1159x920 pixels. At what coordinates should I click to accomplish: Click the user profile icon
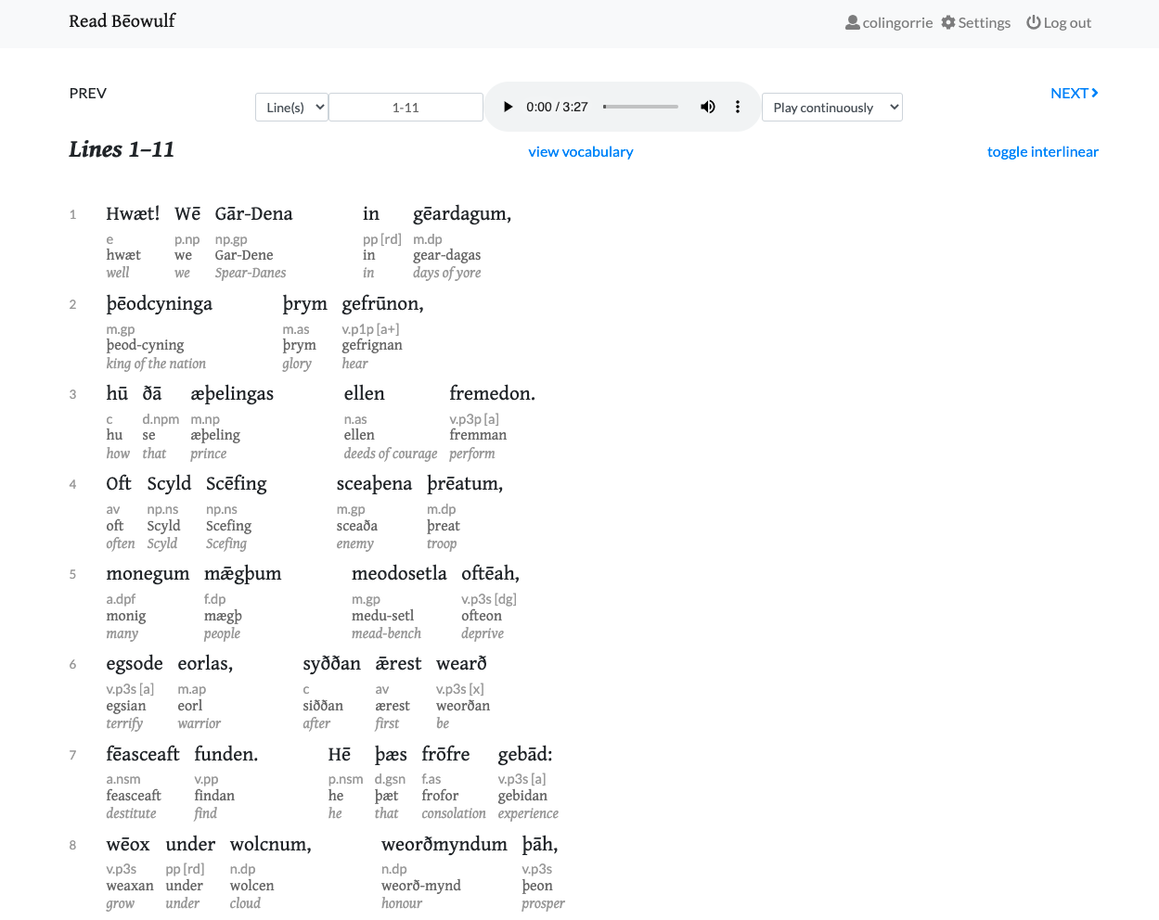852,22
